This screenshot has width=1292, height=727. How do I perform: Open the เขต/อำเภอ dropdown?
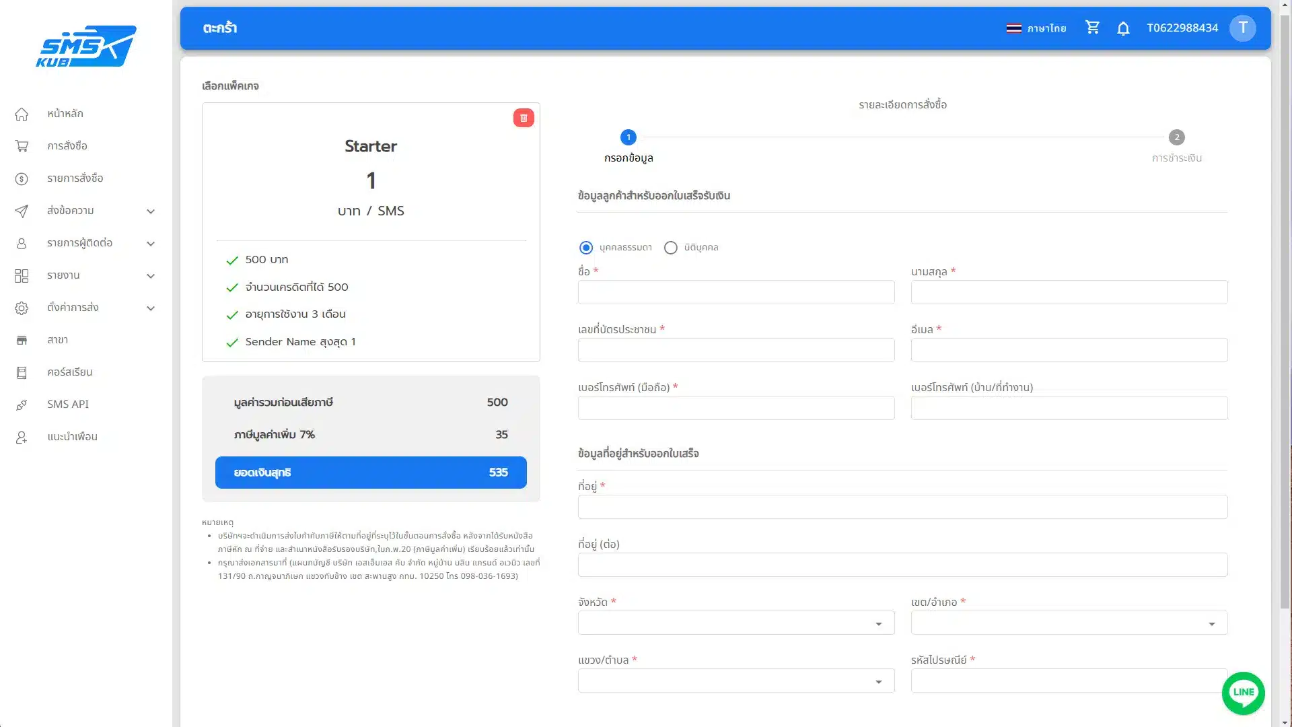pos(1069,623)
